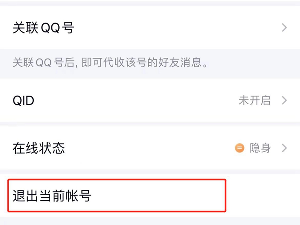Expand the QID row chevron arrow
The height and width of the screenshot is (225, 300).
[x=284, y=100]
